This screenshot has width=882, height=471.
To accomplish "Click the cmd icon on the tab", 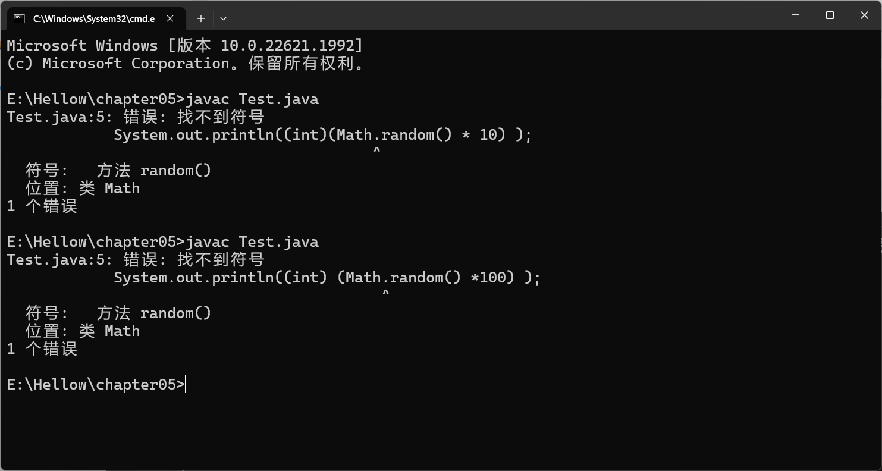I will (19, 18).
